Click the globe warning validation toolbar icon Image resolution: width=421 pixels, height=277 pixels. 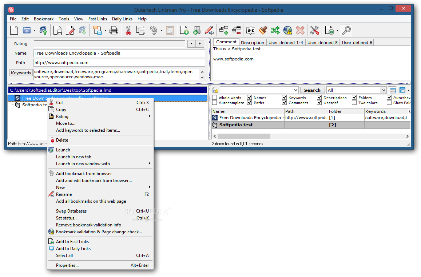tap(287, 30)
